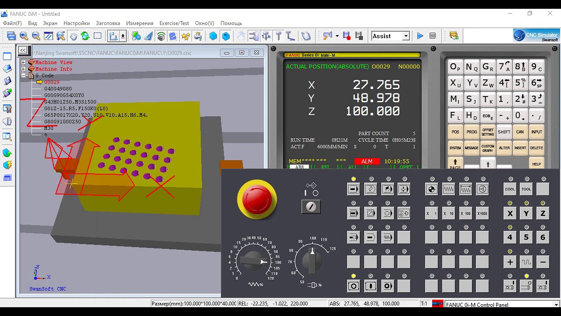Image resolution: width=561 pixels, height=316 pixels.
Task: Select the Z axis key
Action: [x=543, y=213]
